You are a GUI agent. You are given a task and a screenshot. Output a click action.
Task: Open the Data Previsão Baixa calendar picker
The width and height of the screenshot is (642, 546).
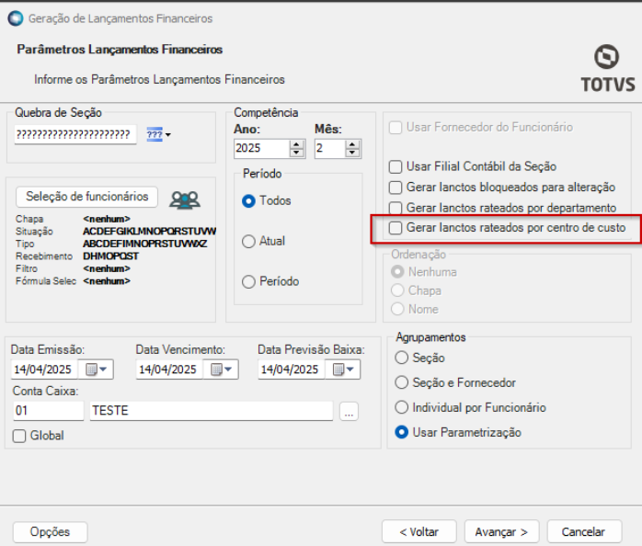342,370
